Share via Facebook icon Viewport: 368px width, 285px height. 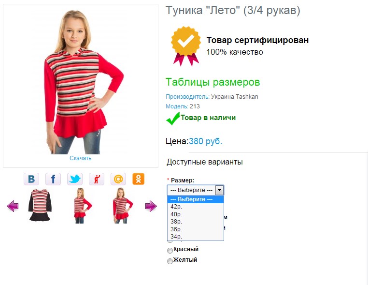coord(53,179)
